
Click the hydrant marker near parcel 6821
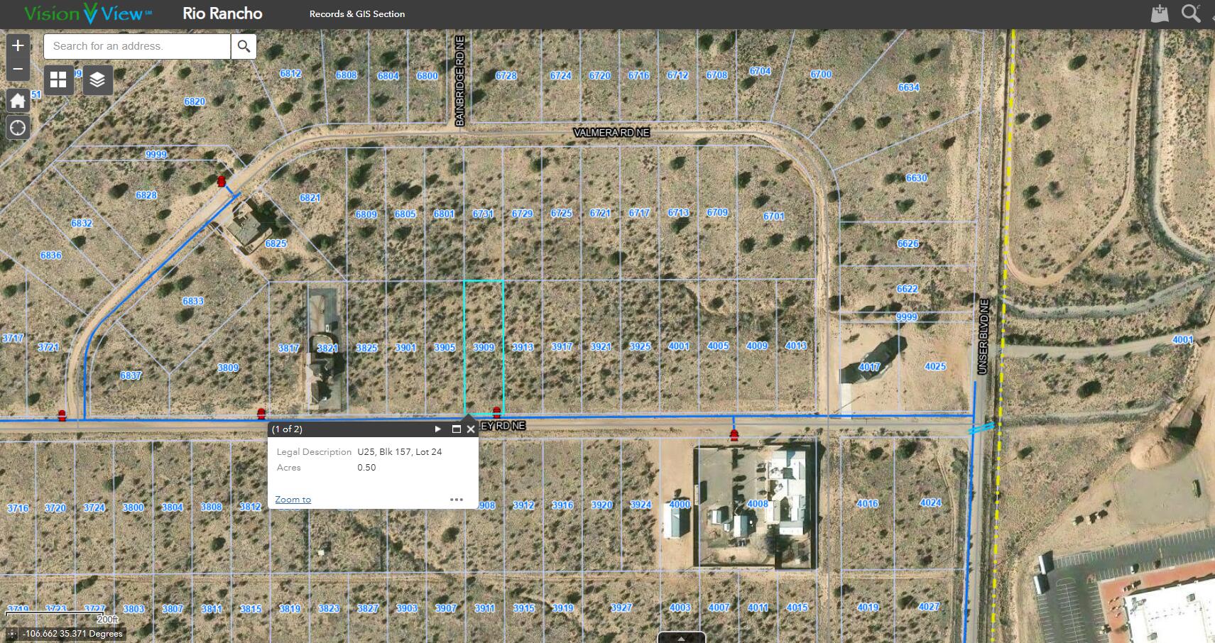[x=221, y=182]
